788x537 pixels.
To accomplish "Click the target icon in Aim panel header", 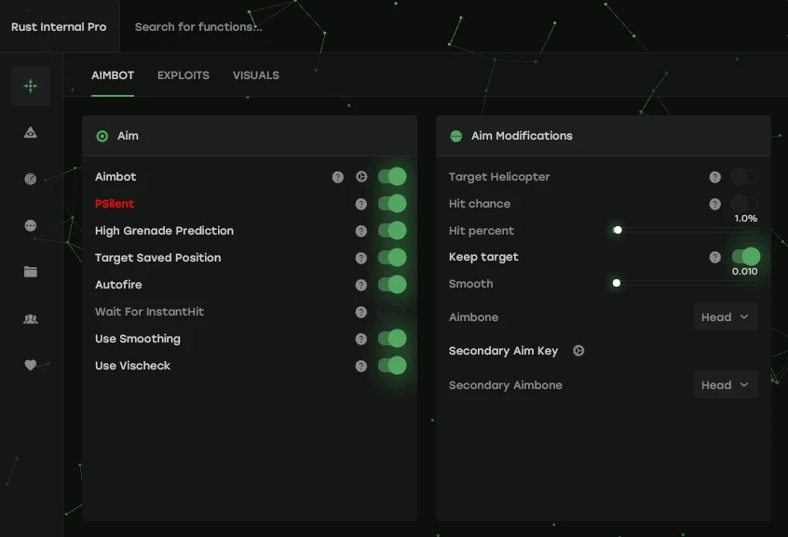I will pos(102,136).
